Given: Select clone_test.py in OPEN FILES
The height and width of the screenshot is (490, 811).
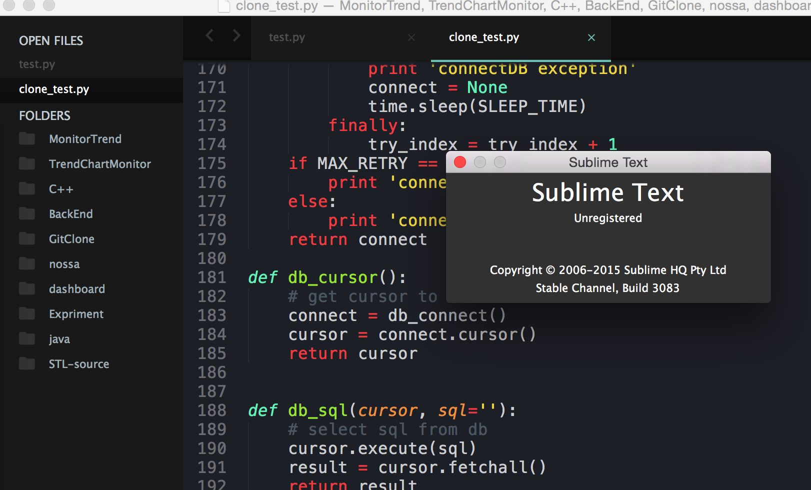Looking at the screenshot, I should 54,89.
